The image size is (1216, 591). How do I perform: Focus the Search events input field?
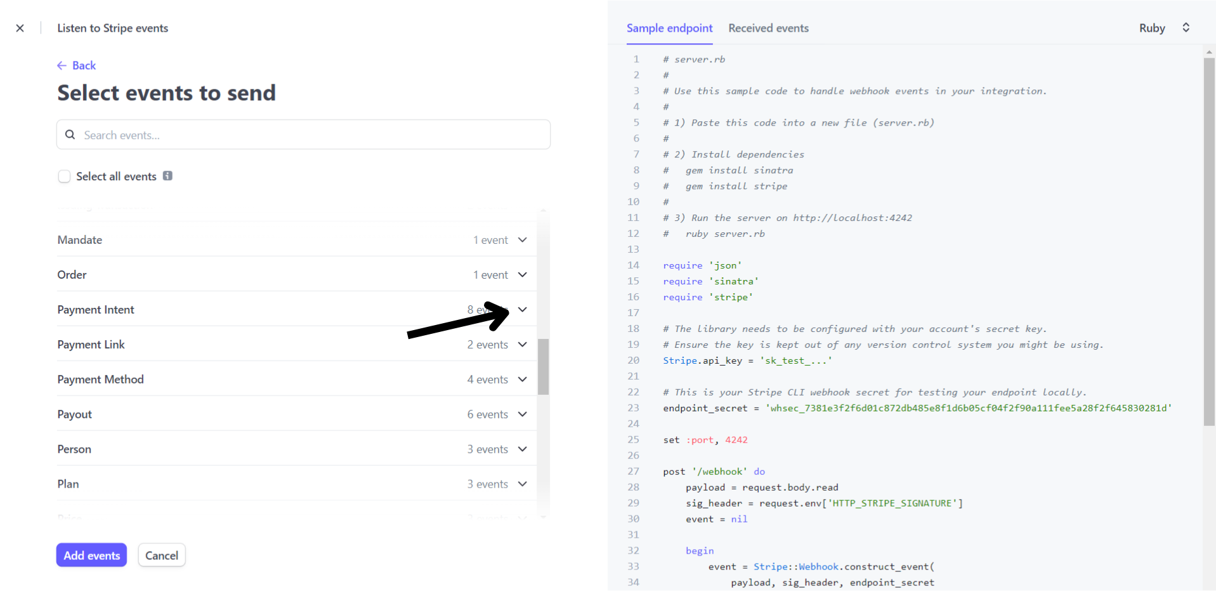pos(311,135)
